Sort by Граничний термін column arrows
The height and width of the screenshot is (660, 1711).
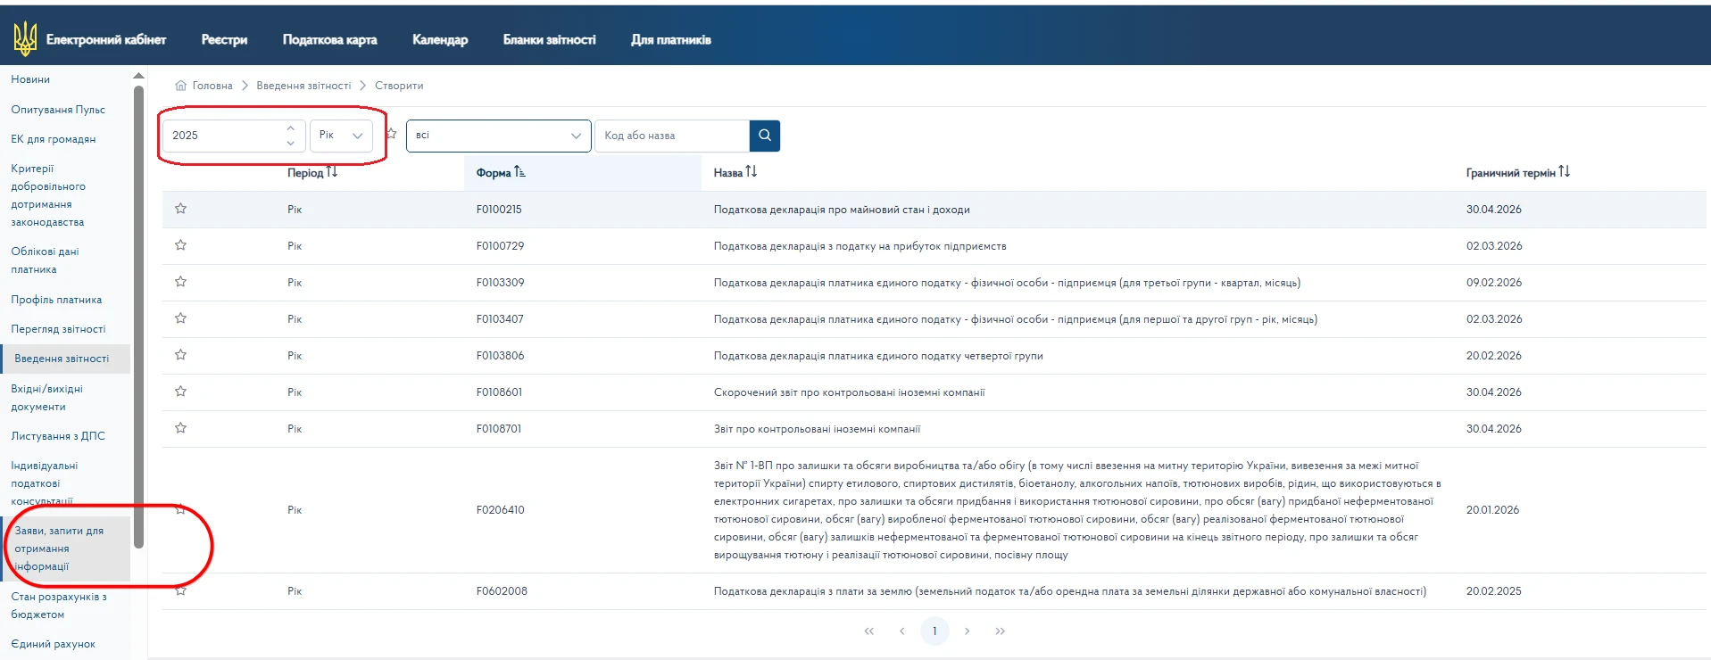pyautogui.click(x=1564, y=172)
